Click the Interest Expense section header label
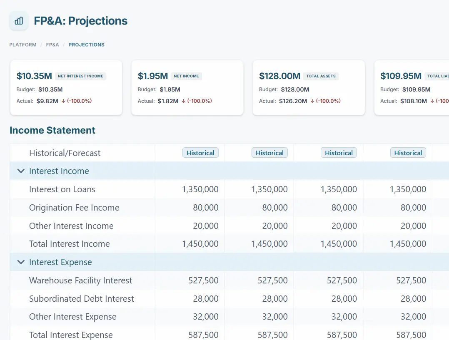Viewport: 449px width, 340px height. click(60, 262)
